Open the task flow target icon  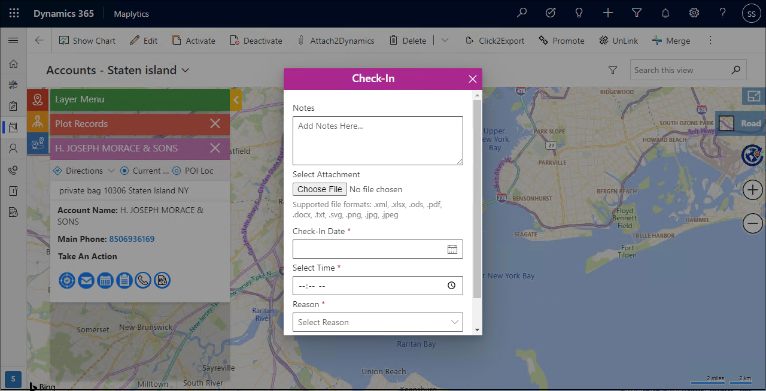click(x=551, y=13)
